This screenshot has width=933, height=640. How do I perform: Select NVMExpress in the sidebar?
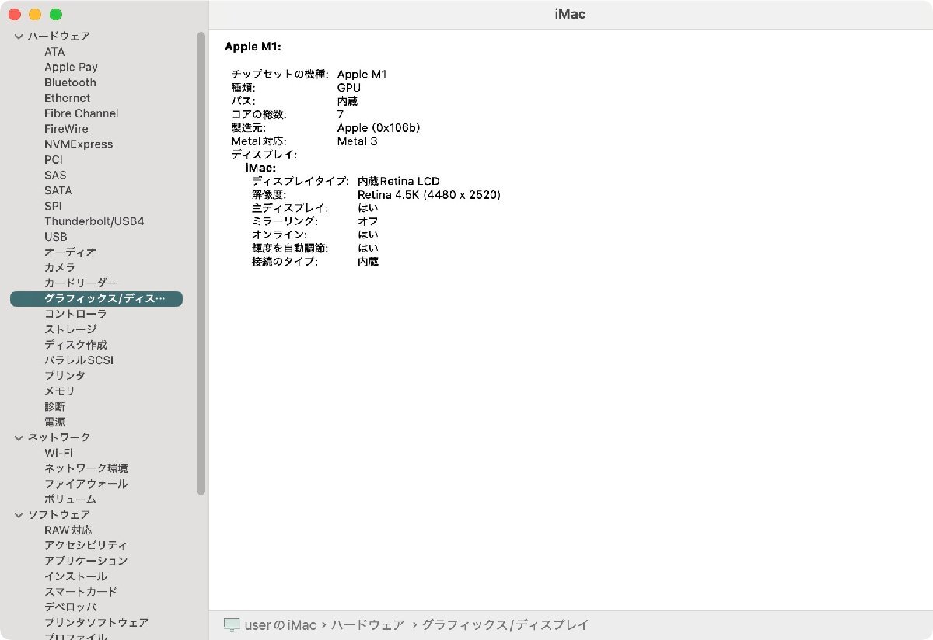pos(79,144)
